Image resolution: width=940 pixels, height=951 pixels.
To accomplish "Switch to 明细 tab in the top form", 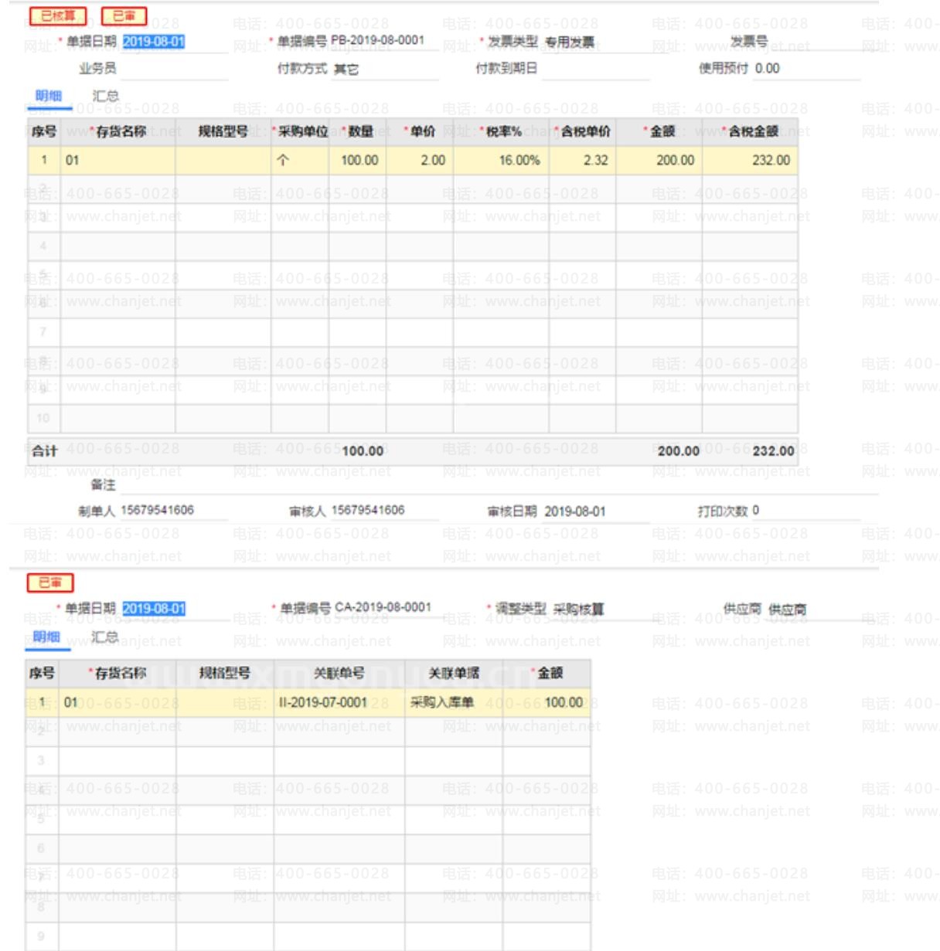I will point(48,96).
